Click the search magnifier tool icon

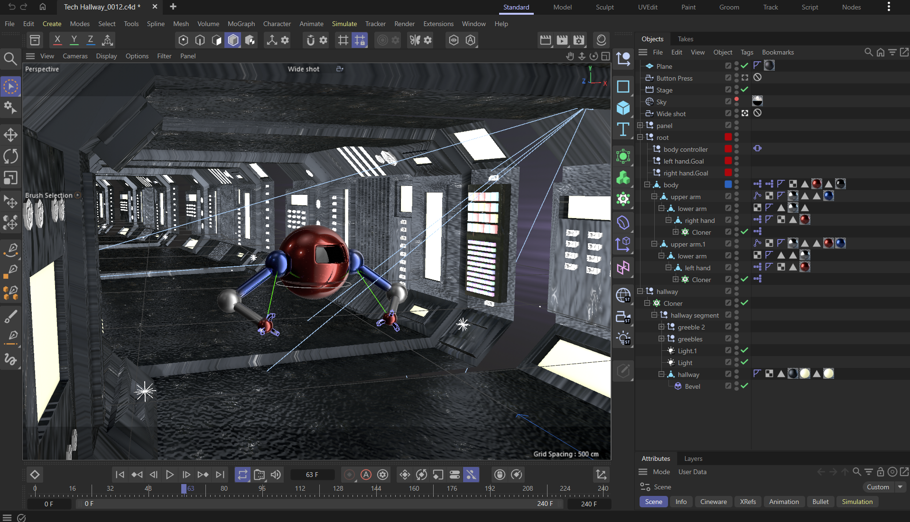point(10,58)
